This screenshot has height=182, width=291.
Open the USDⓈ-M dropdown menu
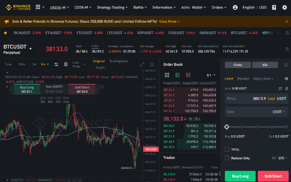point(60,7)
